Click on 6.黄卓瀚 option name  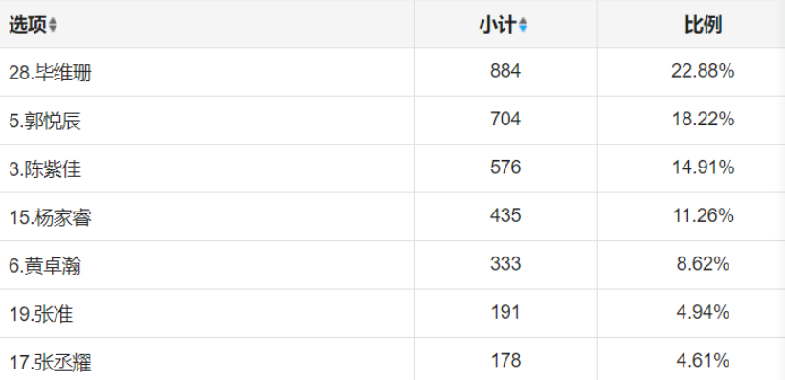click(x=45, y=266)
